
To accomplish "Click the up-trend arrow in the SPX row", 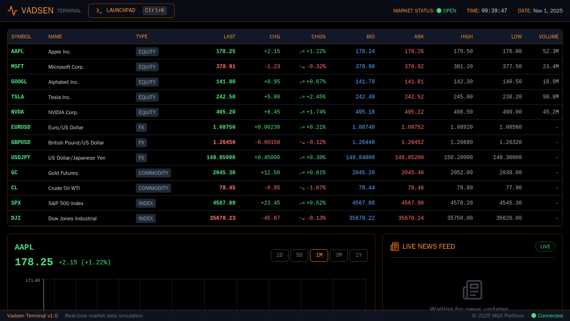I will point(302,203).
